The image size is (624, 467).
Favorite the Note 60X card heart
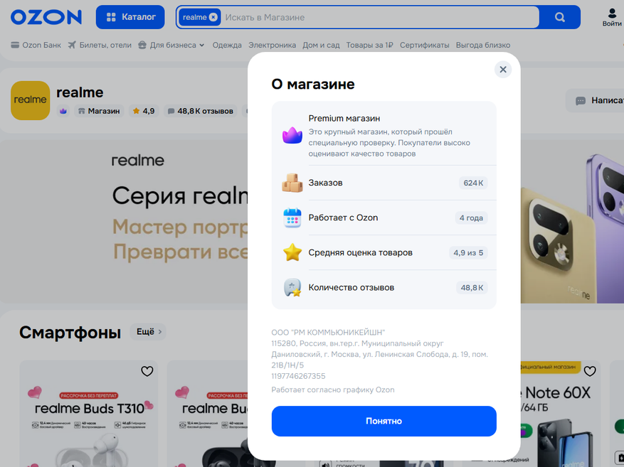[x=589, y=371]
